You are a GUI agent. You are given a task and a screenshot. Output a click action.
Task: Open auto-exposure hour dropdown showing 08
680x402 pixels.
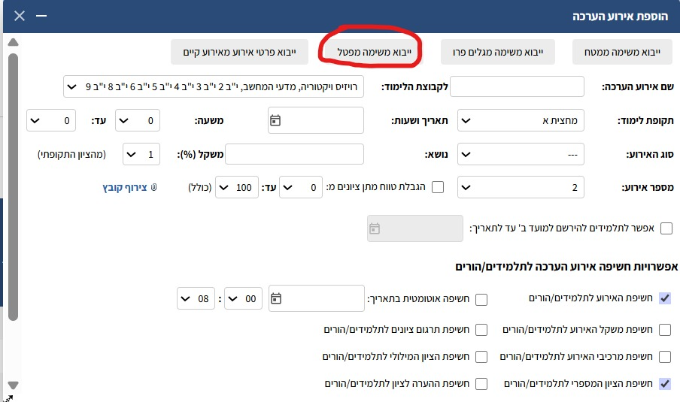tap(196, 298)
